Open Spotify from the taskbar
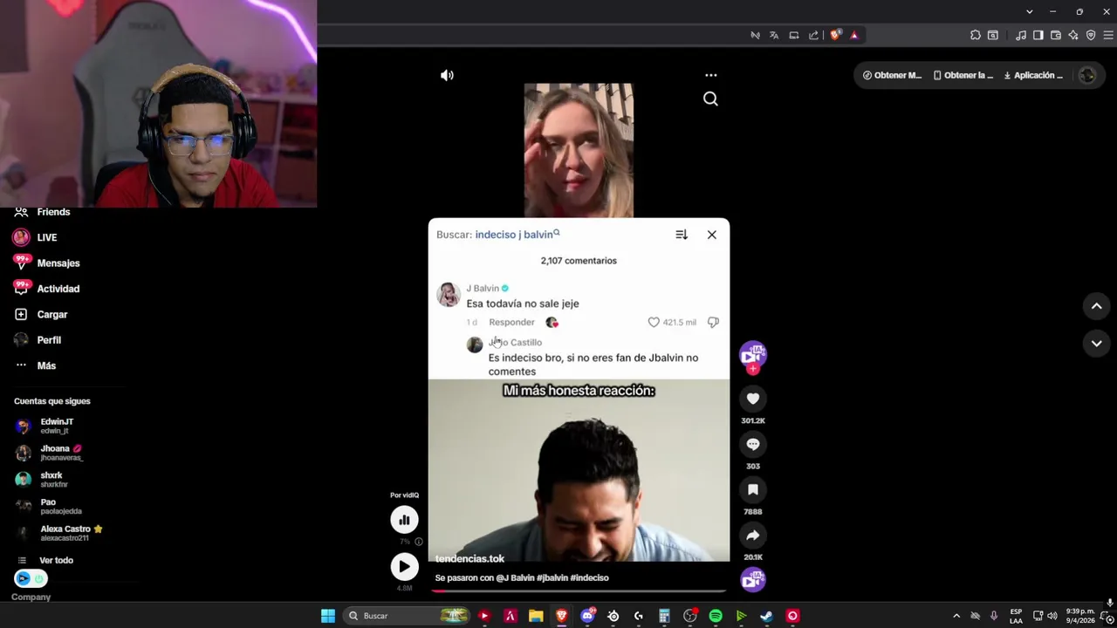 [716, 616]
